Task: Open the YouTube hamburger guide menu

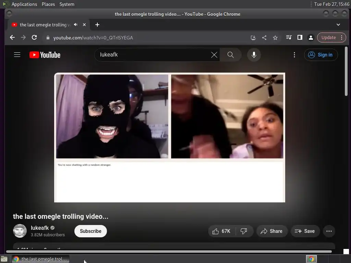Action: coord(17,55)
